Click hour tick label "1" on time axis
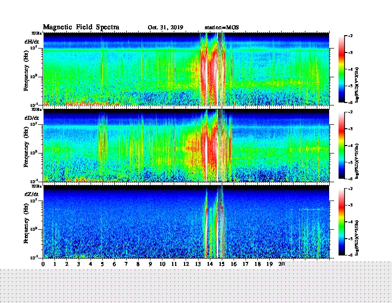Image resolution: width=392 pixels, height=303 pixels. 55,264
